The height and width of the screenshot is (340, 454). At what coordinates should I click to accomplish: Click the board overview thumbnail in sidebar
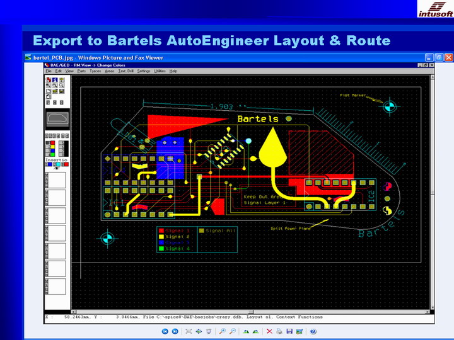click(x=57, y=118)
